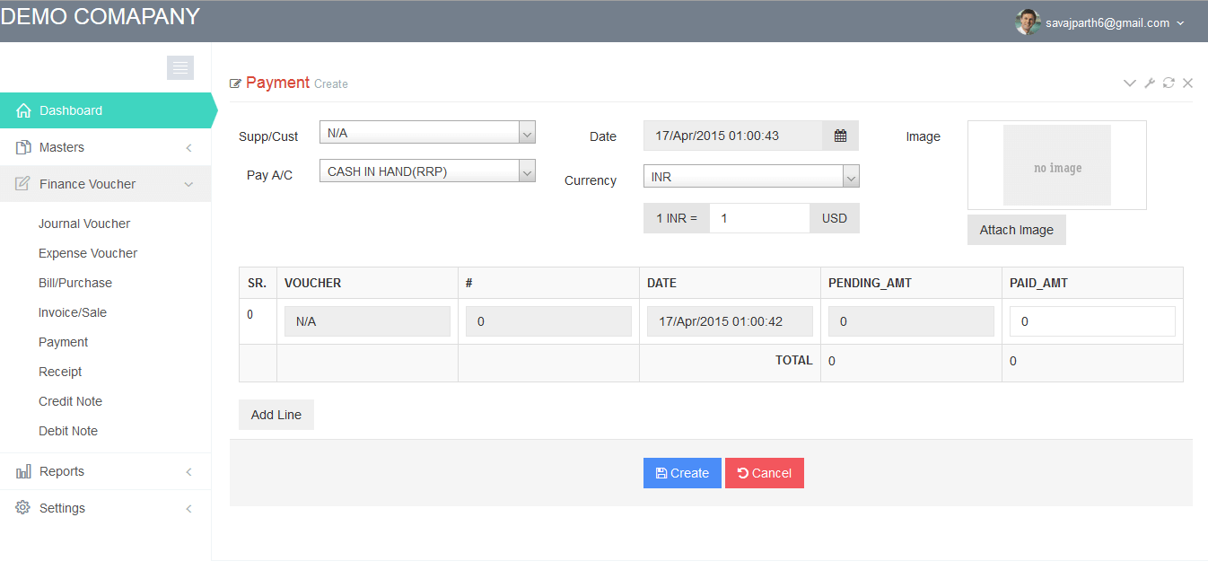The width and height of the screenshot is (1208, 570).
Task: Collapse the Finance Voucher menu arrow
Action: (188, 184)
